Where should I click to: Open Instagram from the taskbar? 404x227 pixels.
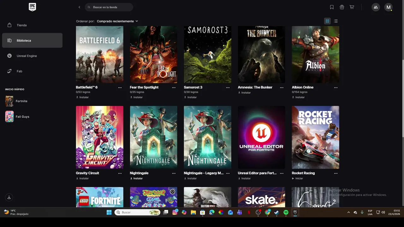175,212
